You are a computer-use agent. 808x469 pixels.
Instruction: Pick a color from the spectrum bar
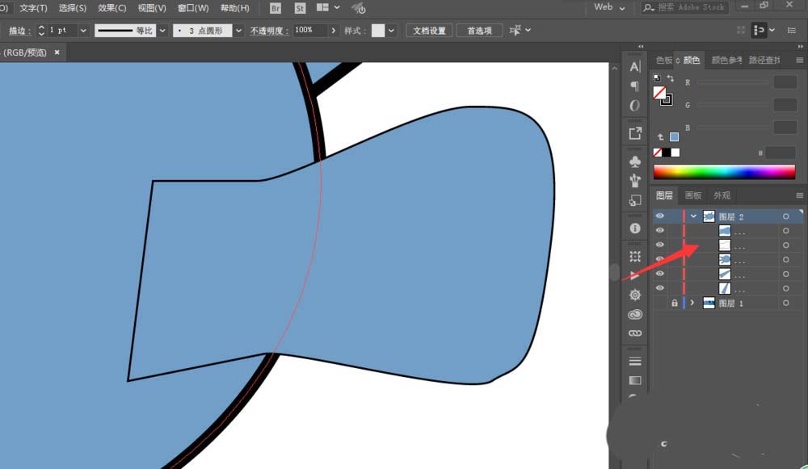pos(724,172)
